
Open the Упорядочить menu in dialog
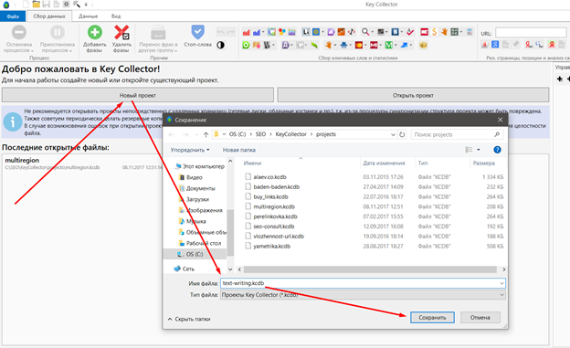tap(190, 150)
